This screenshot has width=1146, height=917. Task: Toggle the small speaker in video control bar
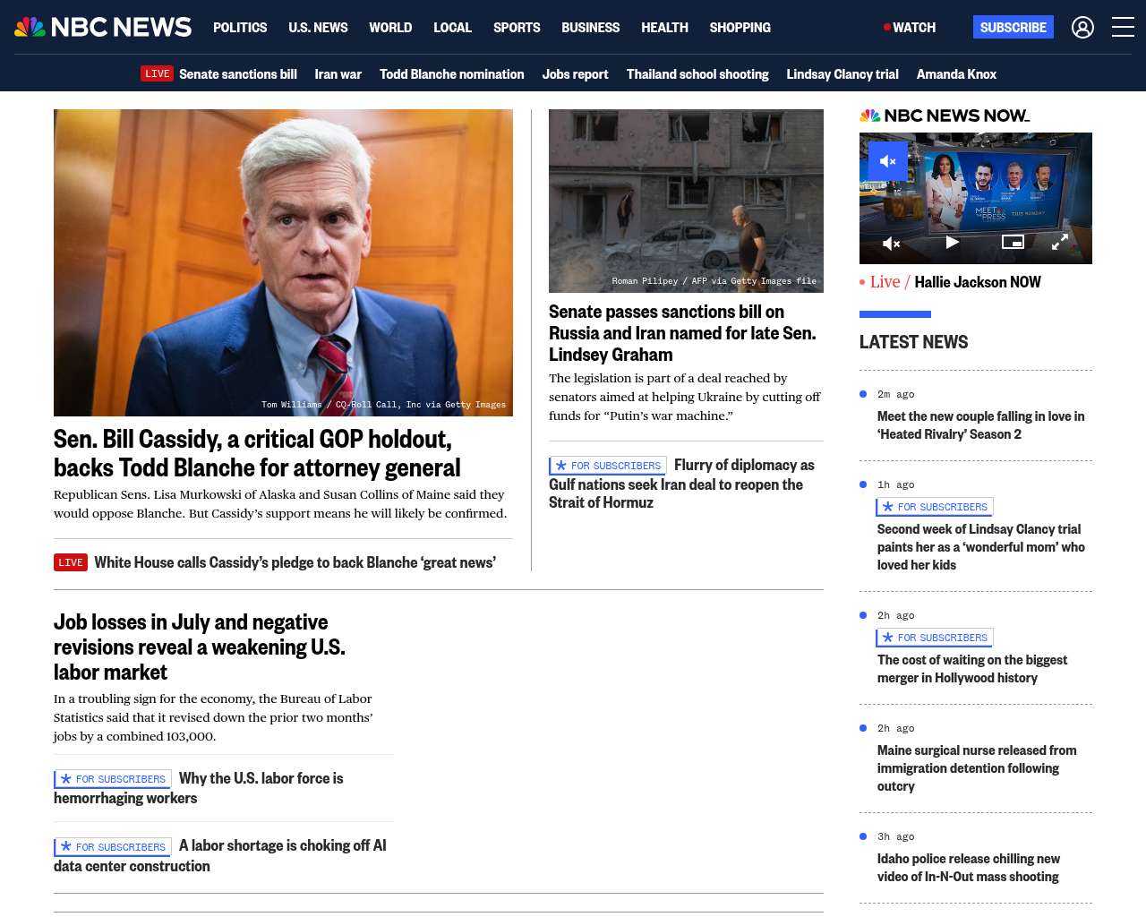(x=892, y=243)
